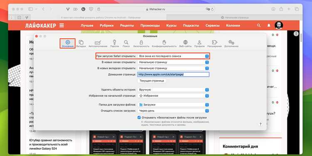Click the Safari forward arrow
The image size is (312, 156).
click(50, 9)
